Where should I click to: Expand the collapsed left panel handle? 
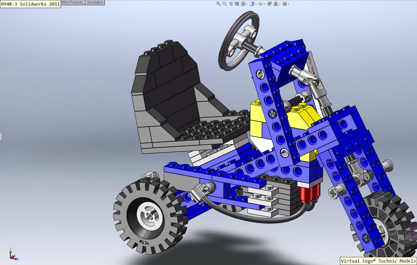pos(1,137)
